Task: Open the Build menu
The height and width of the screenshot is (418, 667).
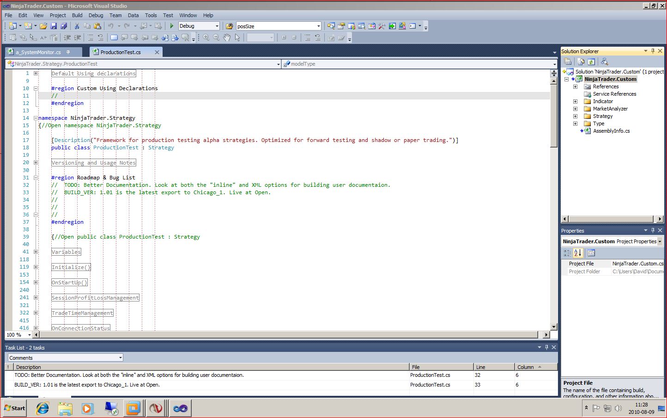Action: 77,15
